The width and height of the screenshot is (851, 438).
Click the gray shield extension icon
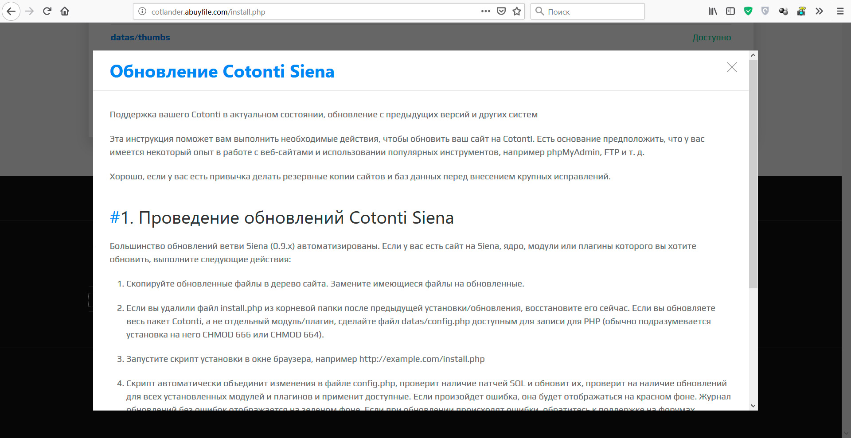click(x=765, y=12)
